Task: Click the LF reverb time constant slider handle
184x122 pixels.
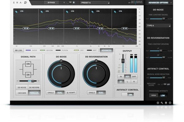Action: click(x=161, y=51)
